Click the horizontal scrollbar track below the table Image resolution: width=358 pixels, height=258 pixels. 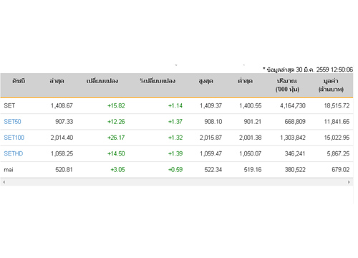(x=176, y=182)
